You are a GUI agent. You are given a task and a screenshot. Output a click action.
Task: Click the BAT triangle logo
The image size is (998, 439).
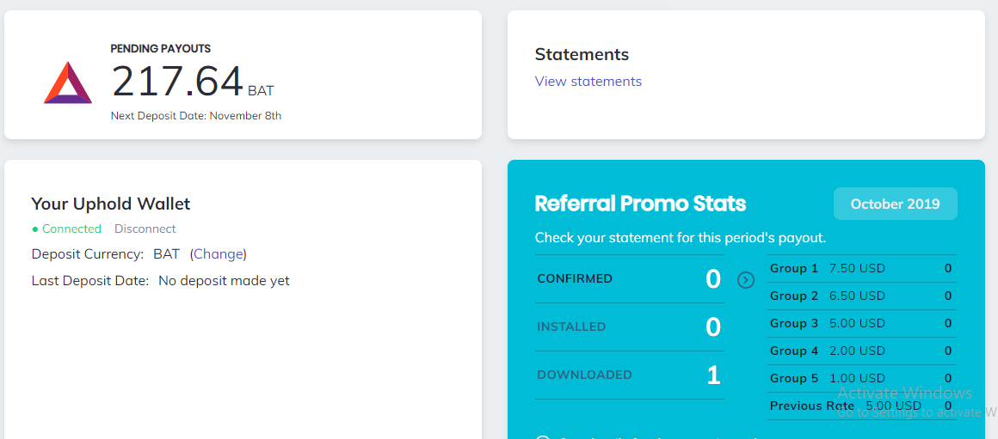click(68, 83)
